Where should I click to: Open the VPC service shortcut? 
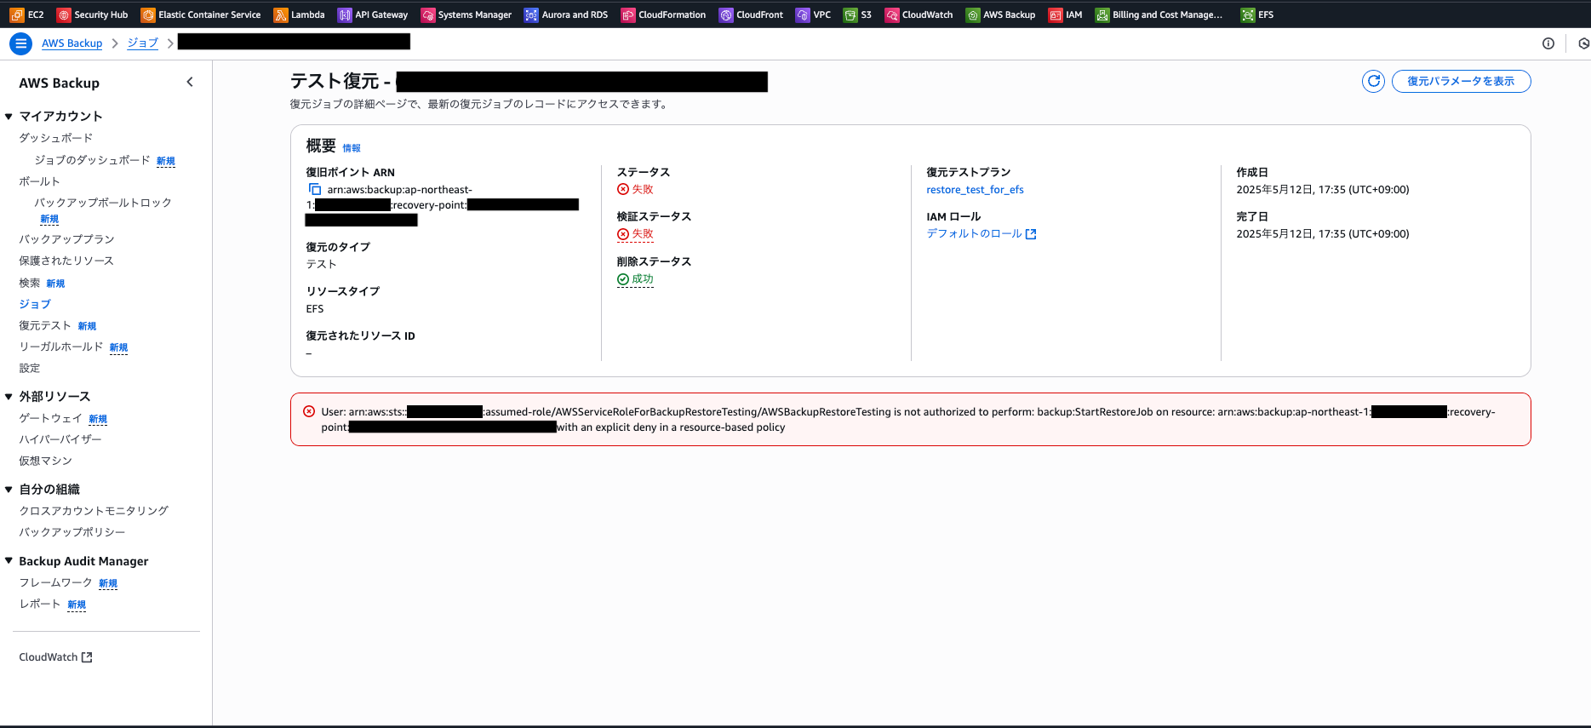pos(813,14)
